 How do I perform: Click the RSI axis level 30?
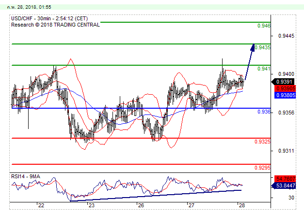point(291,198)
